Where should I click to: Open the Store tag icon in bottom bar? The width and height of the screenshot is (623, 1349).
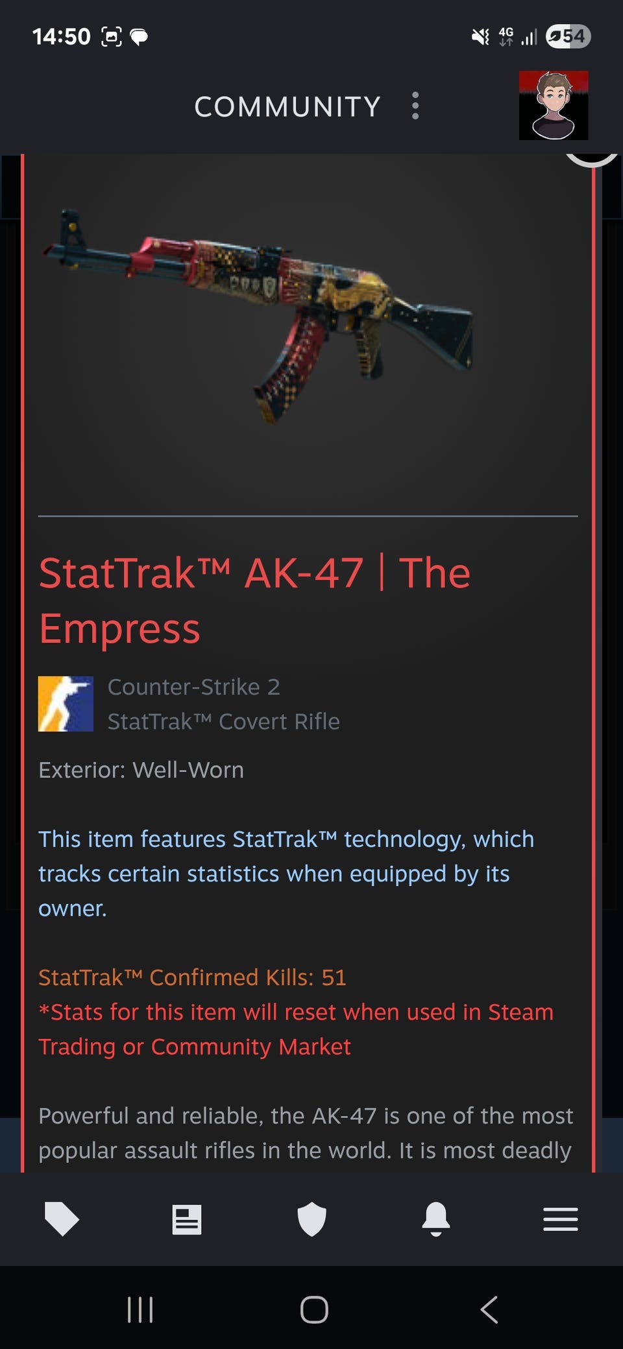pyautogui.click(x=62, y=1219)
